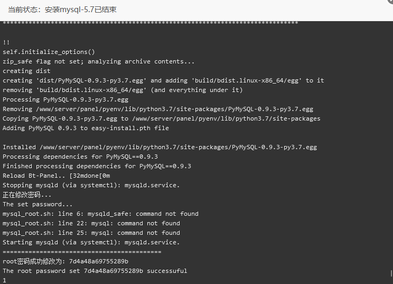
Task: Close the install log dialog via the round icon
Action: 391,1
